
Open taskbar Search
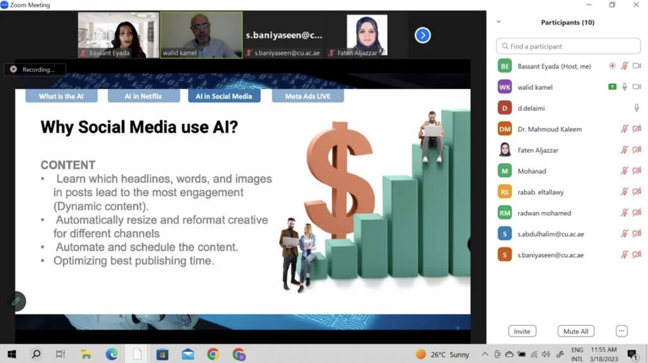36,354
